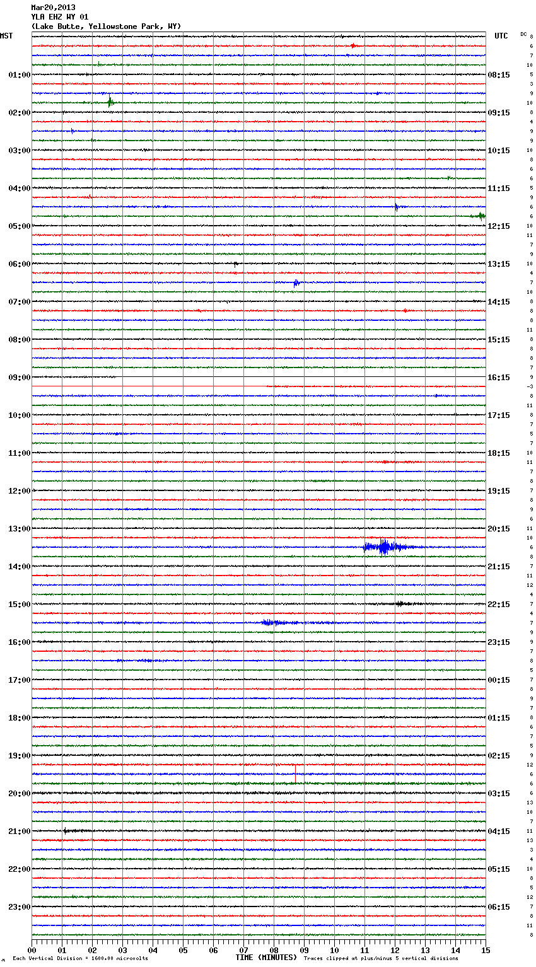Click the red vertical spike near 19:00

pyautogui.click(x=294, y=773)
